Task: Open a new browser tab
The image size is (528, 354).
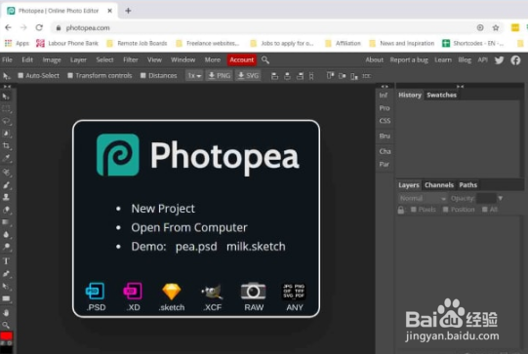Action: click(128, 11)
